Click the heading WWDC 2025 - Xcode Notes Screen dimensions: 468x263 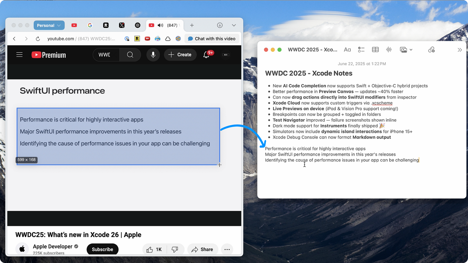click(309, 73)
